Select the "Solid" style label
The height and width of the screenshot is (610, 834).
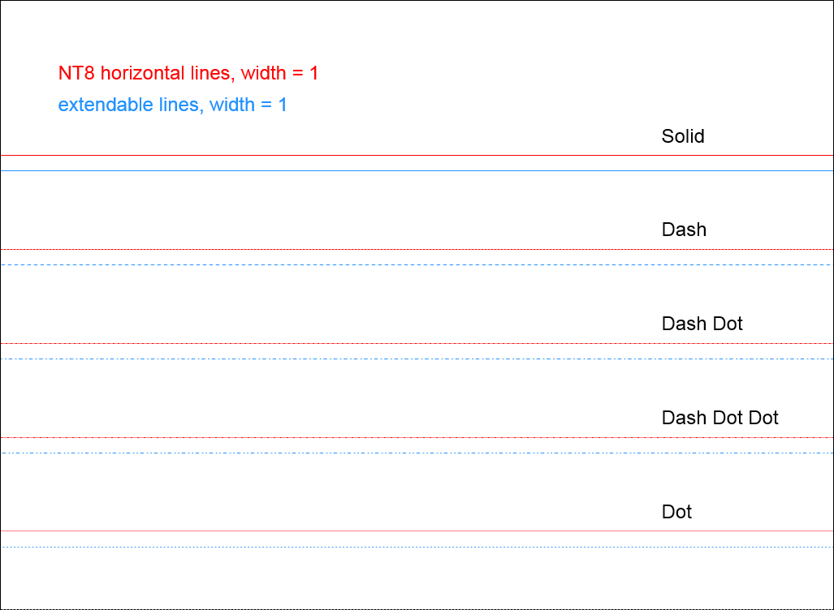click(x=683, y=136)
